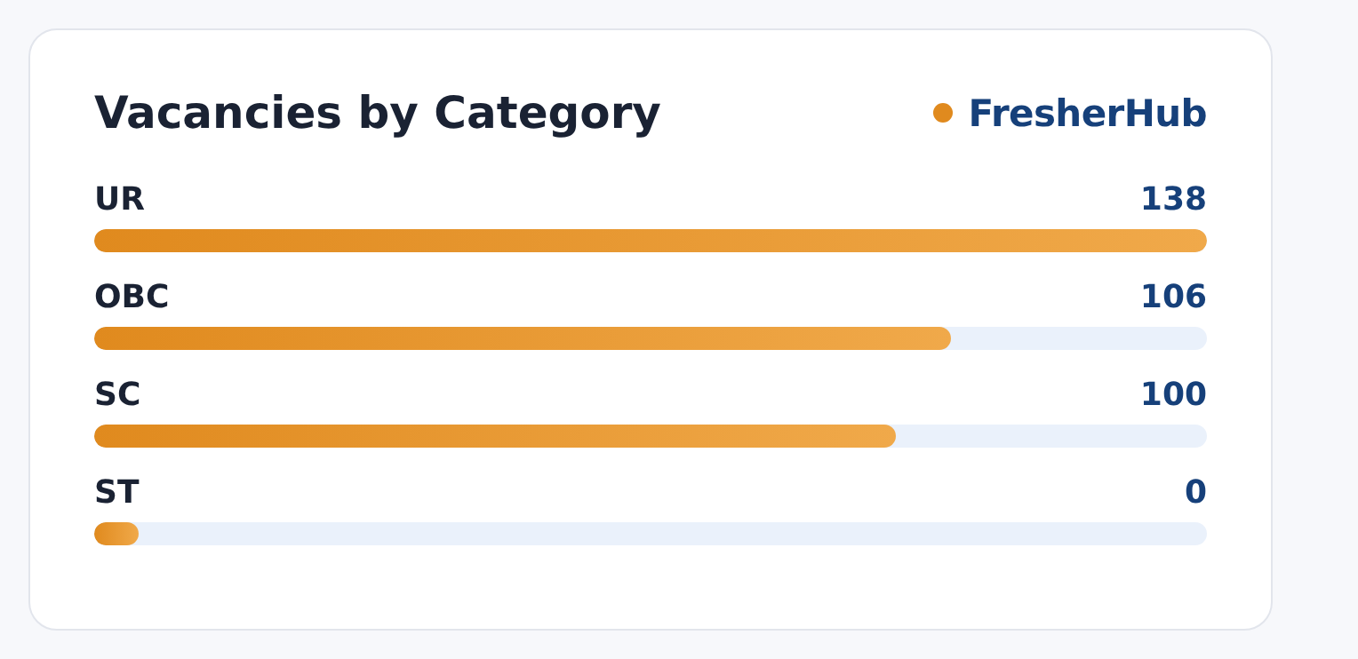
Task: Click the OBC vacancy count 106
Action: click(x=1173, y=298)
